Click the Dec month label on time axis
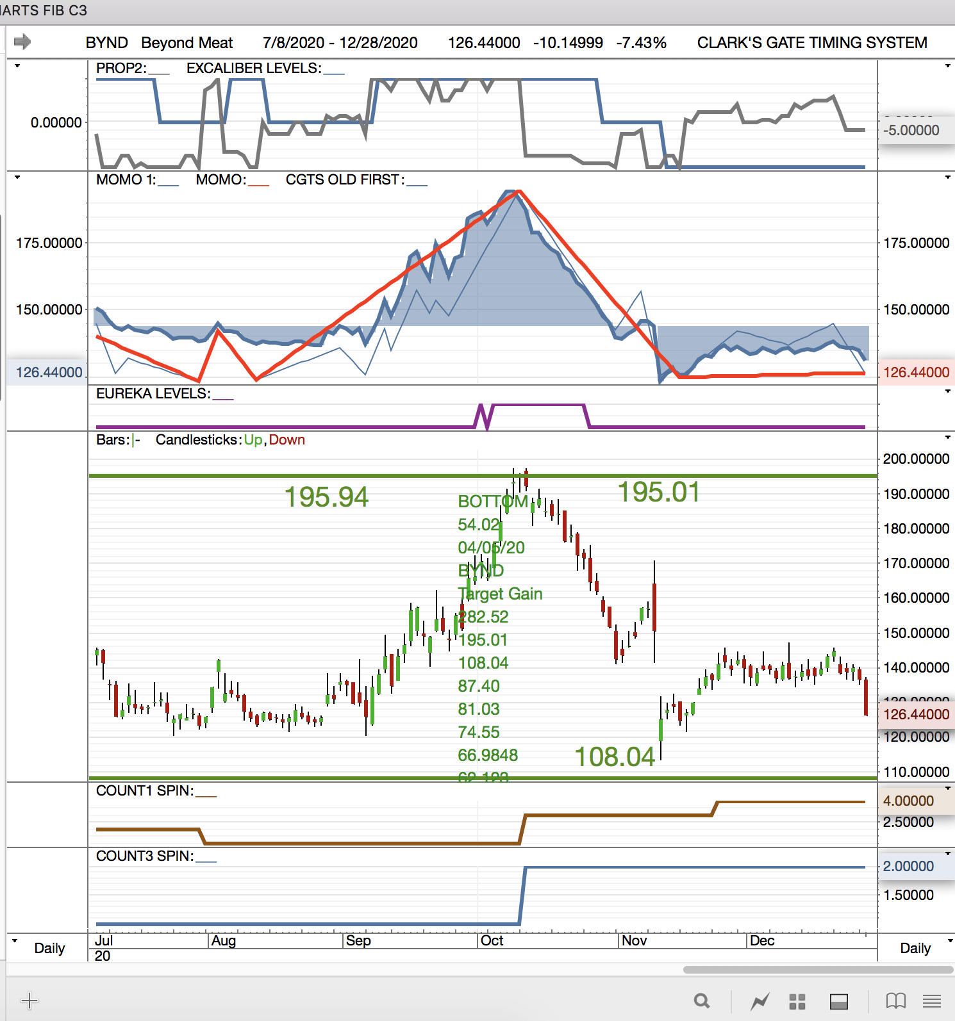The image size is (955, 1021). tap(762, 940)
